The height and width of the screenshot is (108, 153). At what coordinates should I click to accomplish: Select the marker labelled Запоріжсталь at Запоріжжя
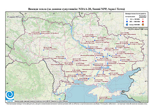click(108, 64)
